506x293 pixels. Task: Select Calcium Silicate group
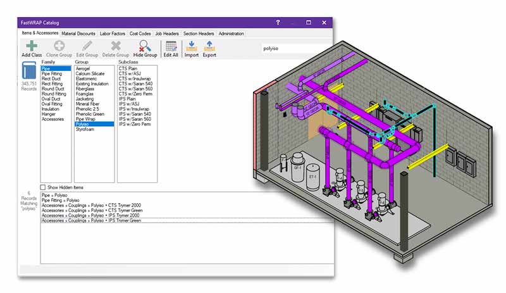coord(94,73)
